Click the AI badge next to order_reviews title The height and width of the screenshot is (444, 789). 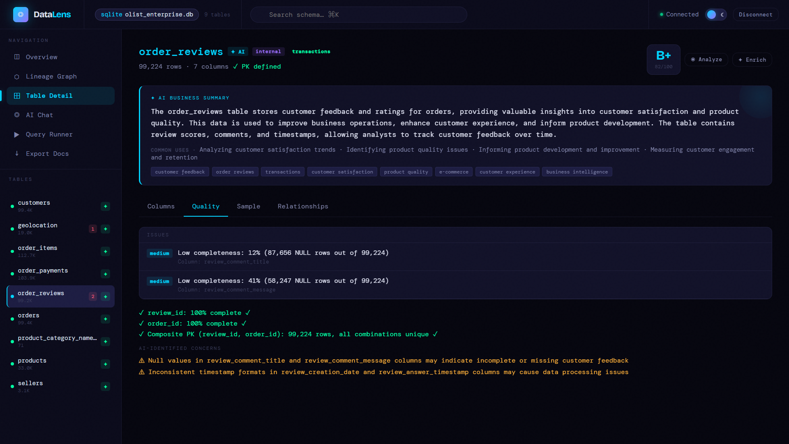[238, 52]
